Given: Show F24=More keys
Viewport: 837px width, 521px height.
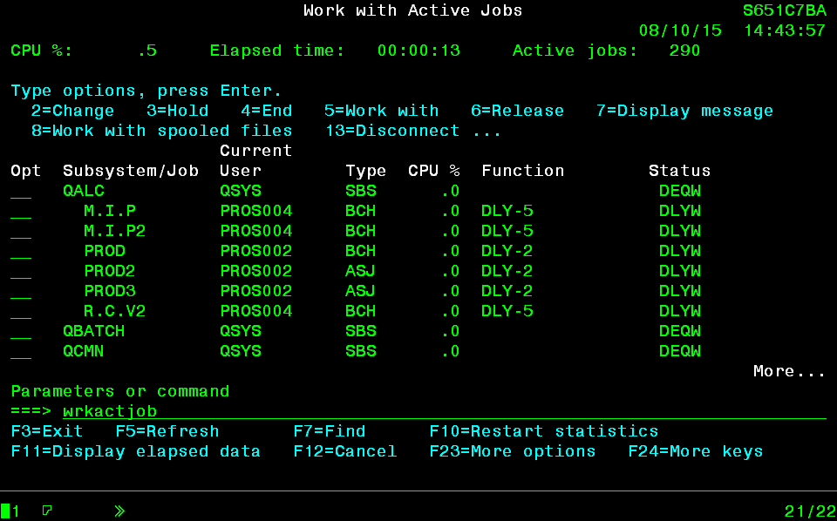Looking at the screenshot, I should click(x=696, y=451).
